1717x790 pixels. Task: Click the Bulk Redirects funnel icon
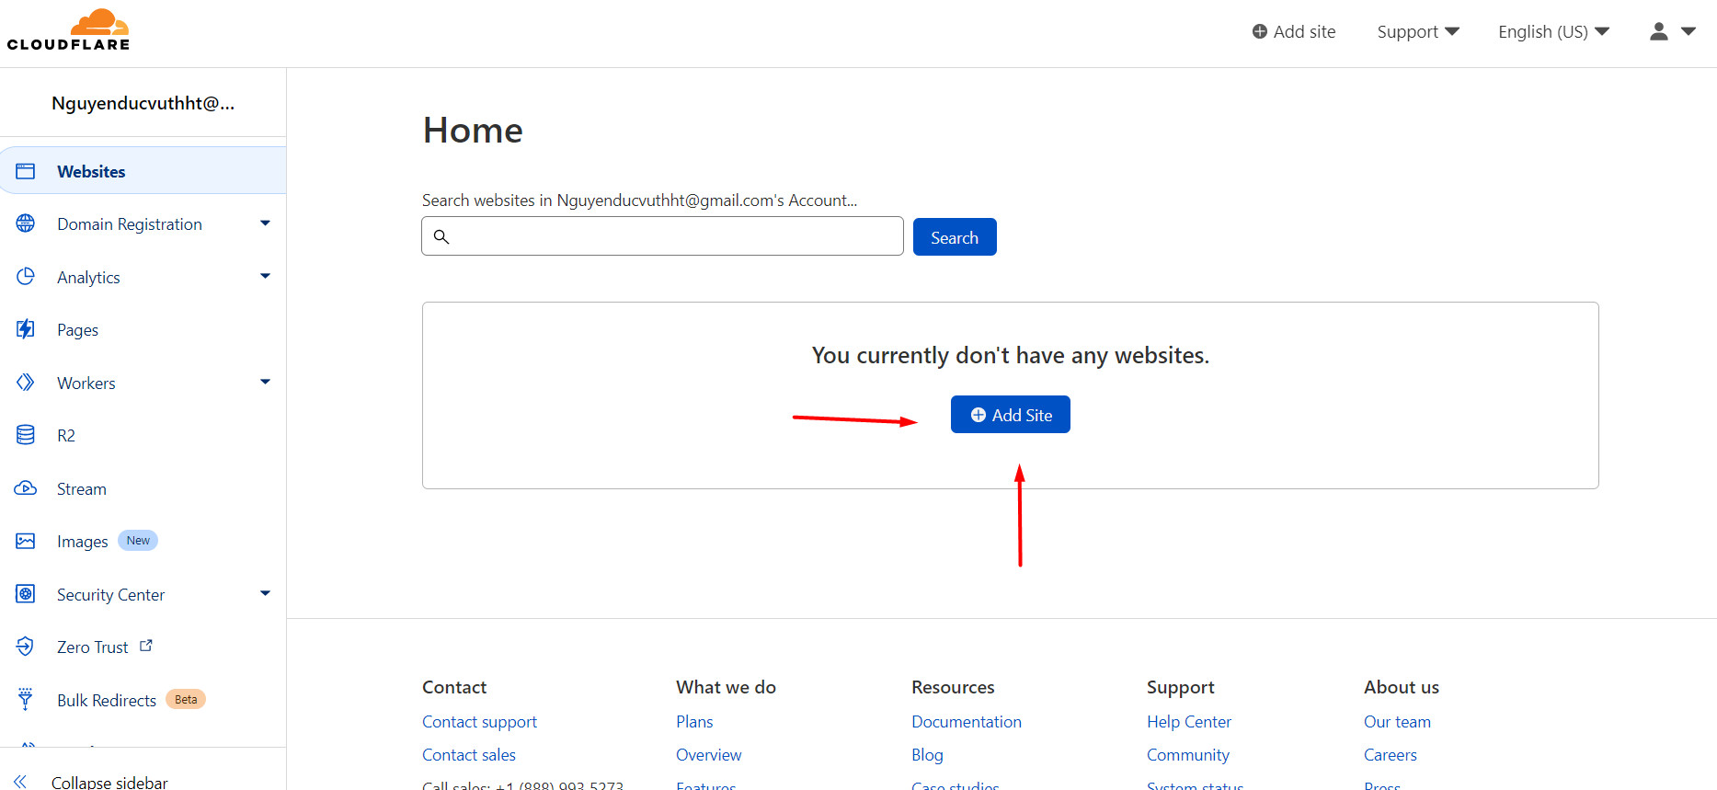coord(26,699)
